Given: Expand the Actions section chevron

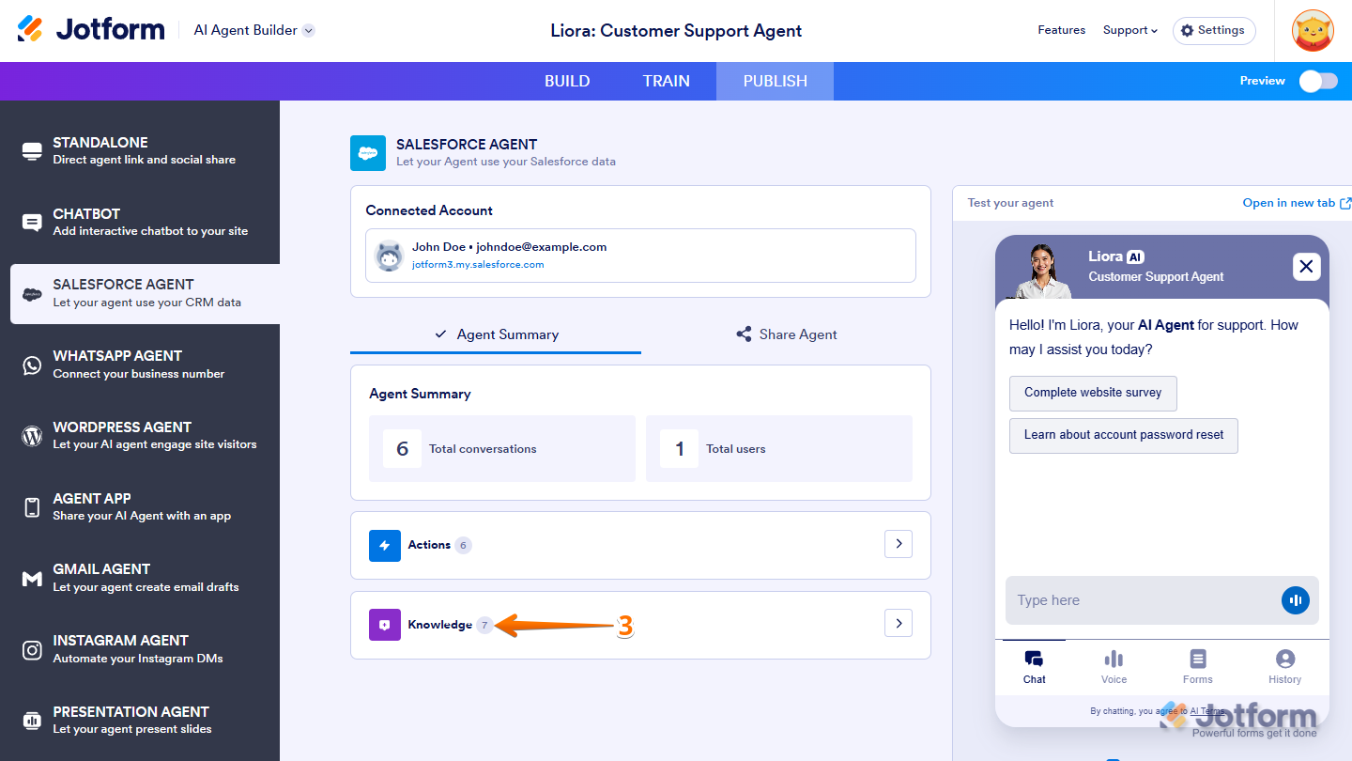Looking at the screenshot, I should (899, 544).
